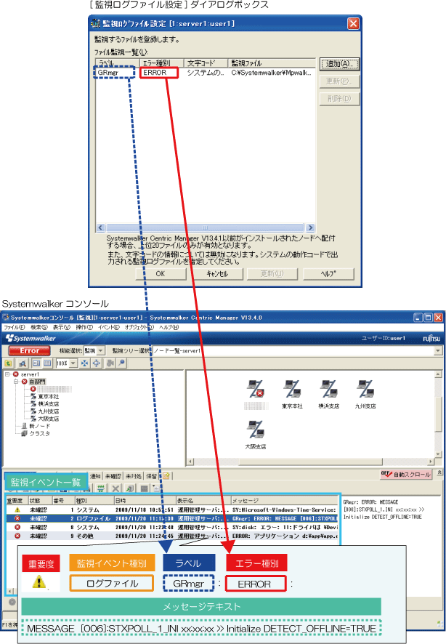Select クラスタ in the node tree
This screenshot has height=644, width=446.
36,433
